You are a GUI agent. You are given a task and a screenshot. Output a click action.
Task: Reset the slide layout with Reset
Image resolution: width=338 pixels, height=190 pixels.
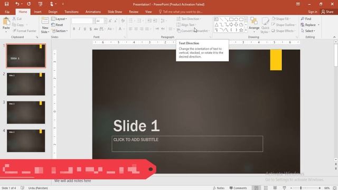point(57,25)
